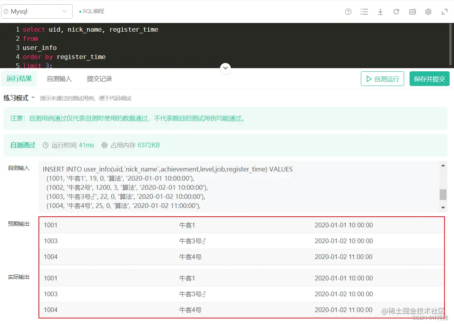Viewport: 454px width, 324px height.
Task: Open the 提交记录 tab
Action: 99,79
